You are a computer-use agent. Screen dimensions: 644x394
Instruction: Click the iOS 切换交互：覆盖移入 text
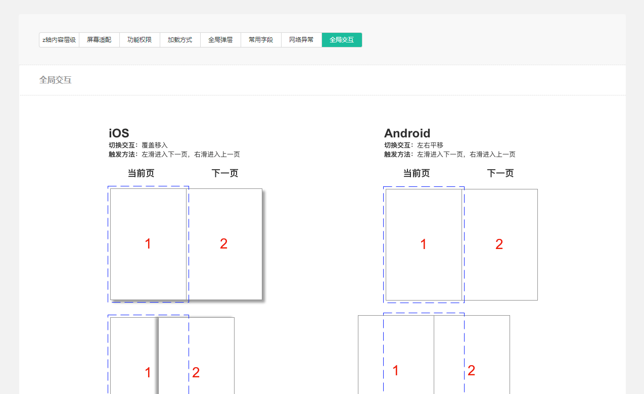click(138, 145)
